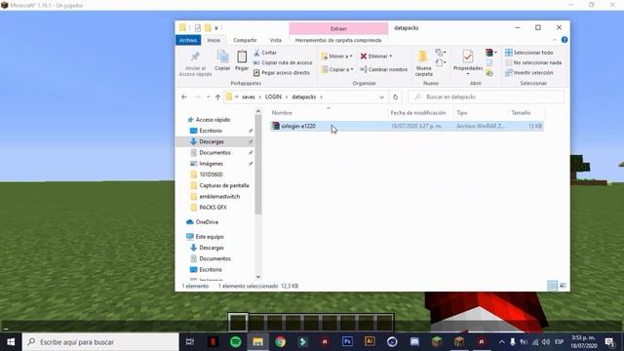Image resolution: width=624 pixels, height=351 pixels.
Task: Open the Extraer contextual tab
Action: click(338, 28)
